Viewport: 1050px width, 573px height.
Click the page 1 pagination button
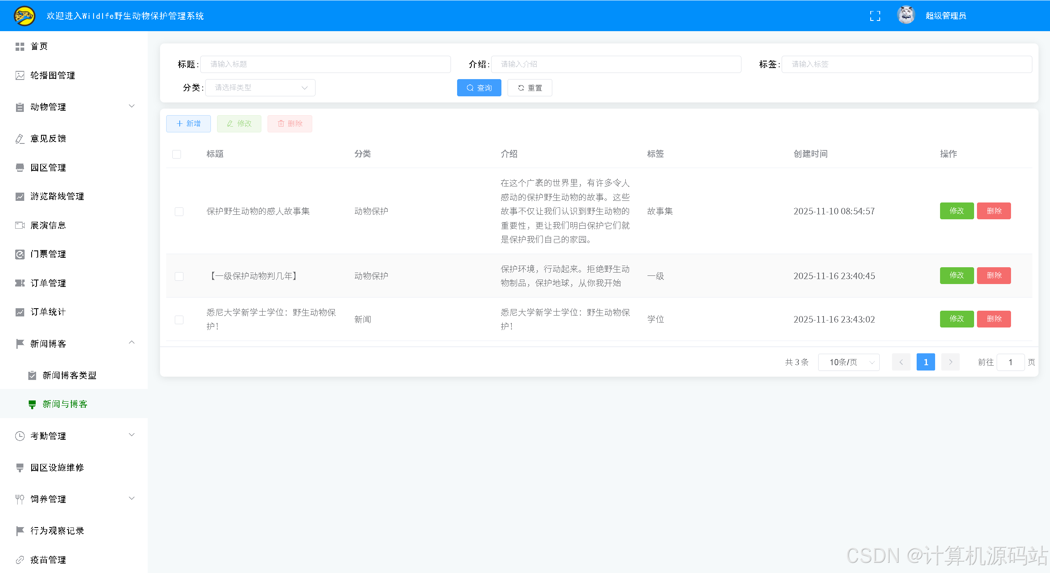point(926,362)
